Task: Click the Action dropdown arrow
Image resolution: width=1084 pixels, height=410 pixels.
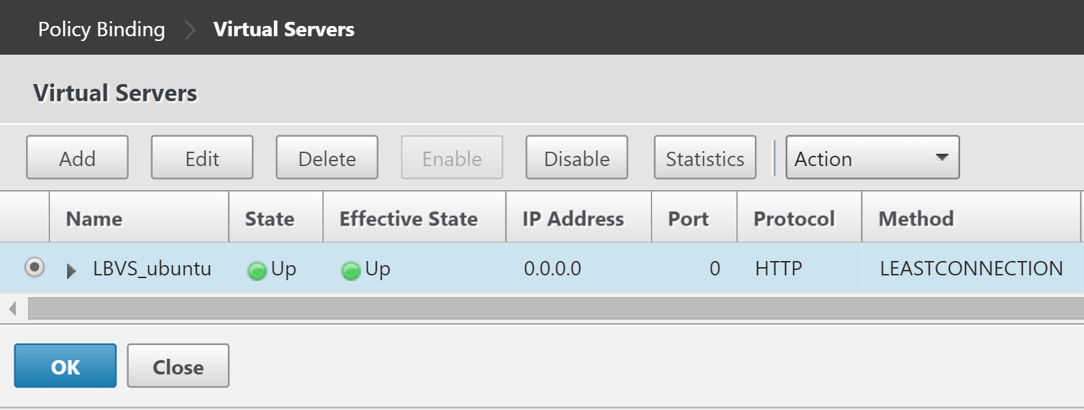Action: pos(942,157)
